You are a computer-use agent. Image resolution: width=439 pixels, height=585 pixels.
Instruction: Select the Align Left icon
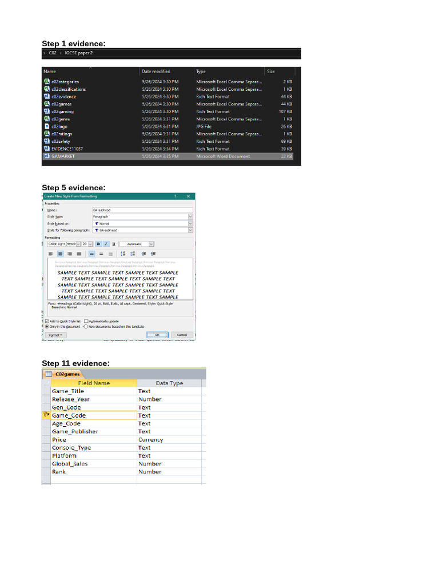click(x=51, y=254)
